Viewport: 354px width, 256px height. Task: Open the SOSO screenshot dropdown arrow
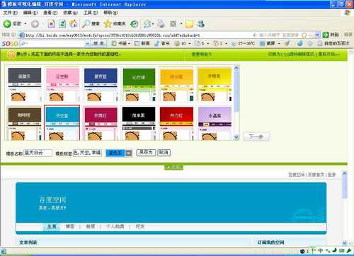[x=279, y=44]
